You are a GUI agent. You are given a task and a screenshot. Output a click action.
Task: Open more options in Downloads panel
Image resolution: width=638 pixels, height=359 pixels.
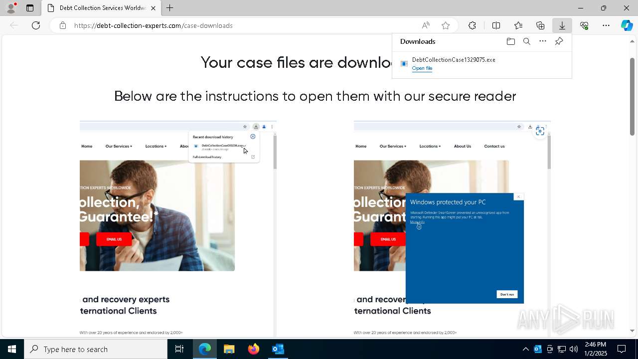tap(543, 41)
